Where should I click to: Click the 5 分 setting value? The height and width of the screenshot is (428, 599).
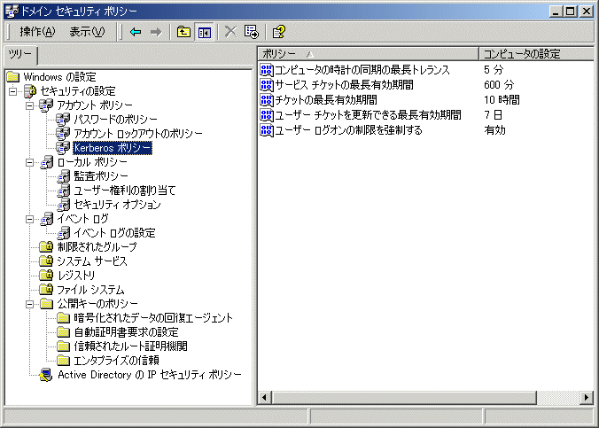tap(494, 70)
